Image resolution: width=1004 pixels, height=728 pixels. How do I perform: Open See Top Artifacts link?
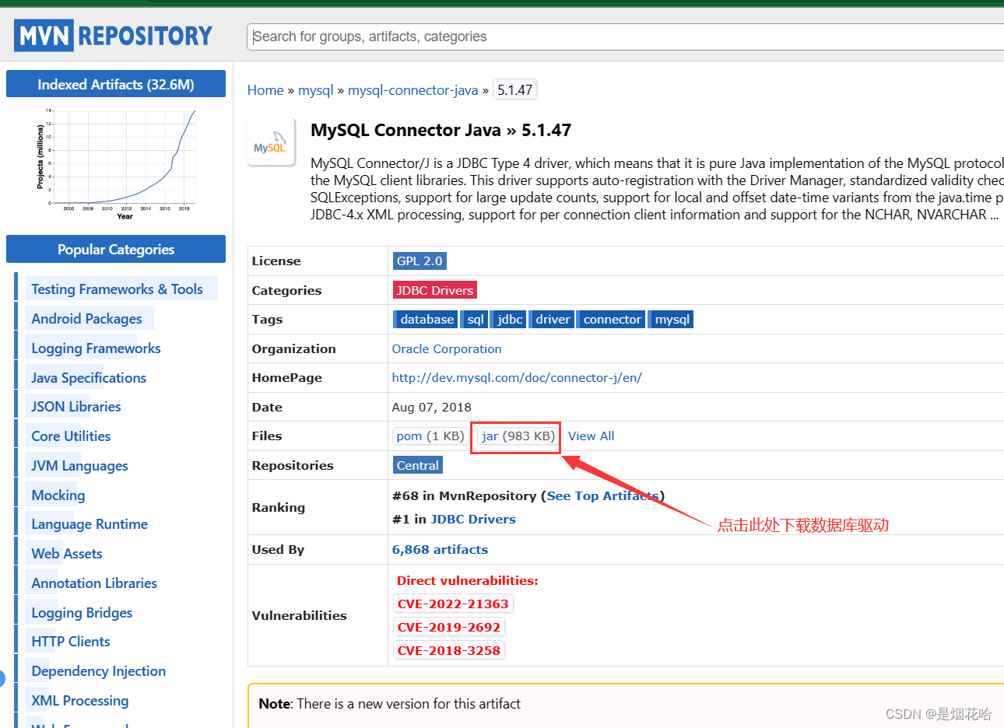point(603,496)
